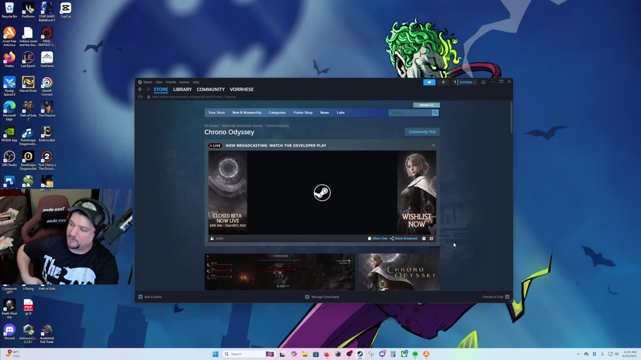Open Enshrouded desktop shortcut
641x360 pixels.
click(47, 134)
